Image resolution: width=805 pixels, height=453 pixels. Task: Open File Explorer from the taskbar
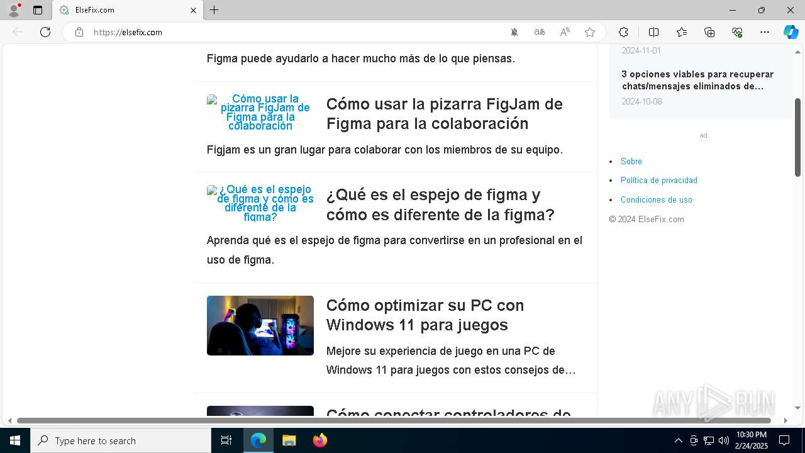[289, 440]
